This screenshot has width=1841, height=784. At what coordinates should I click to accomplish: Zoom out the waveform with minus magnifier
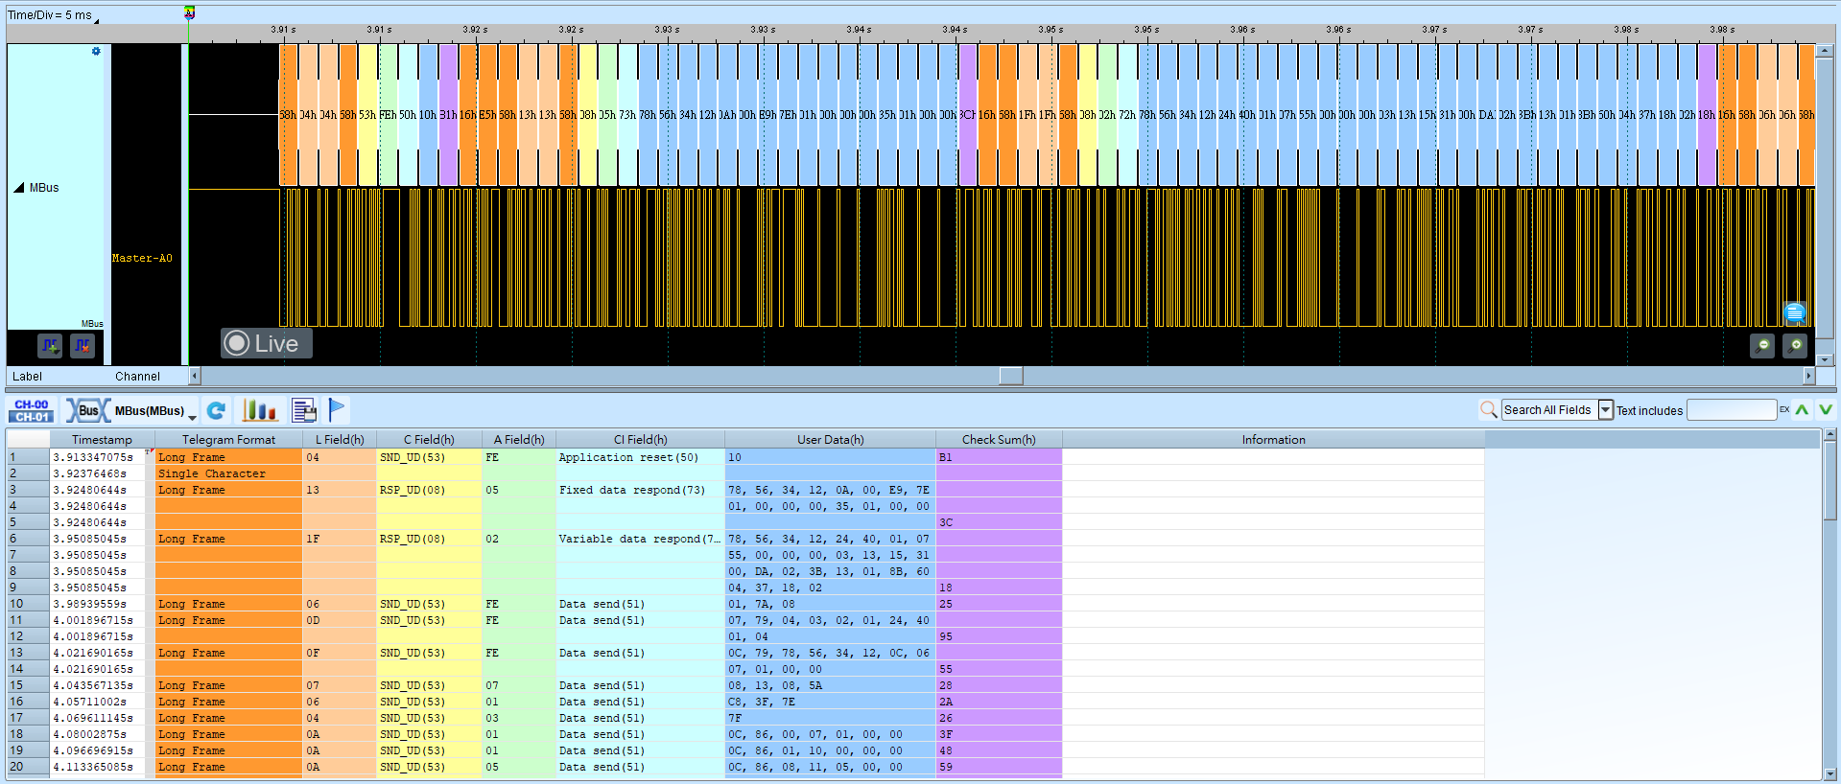coord(1762,345)
